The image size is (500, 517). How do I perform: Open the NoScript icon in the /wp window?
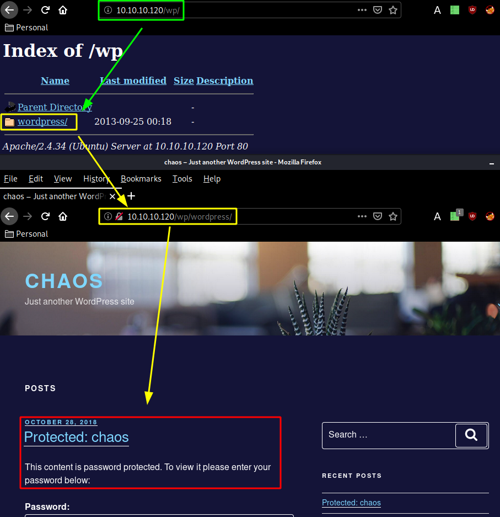pyautogui.click(x=490, y=10)
